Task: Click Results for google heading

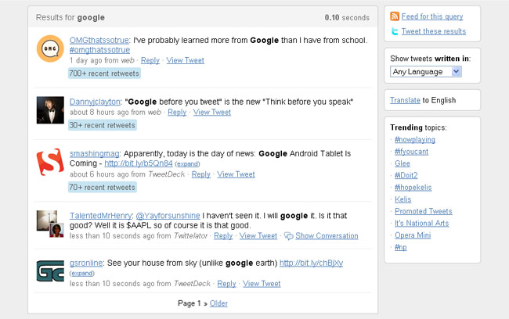Action: pyautogui.click(x=70, y=17)
